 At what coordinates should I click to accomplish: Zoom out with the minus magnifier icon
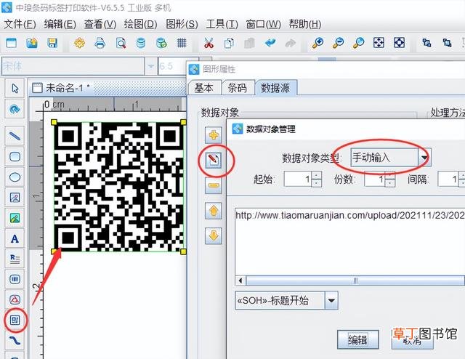click(x=338, y=44)
